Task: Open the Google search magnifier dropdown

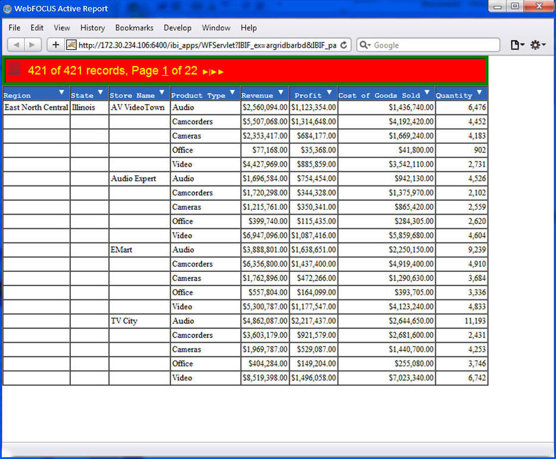Action: click(365, 45)
